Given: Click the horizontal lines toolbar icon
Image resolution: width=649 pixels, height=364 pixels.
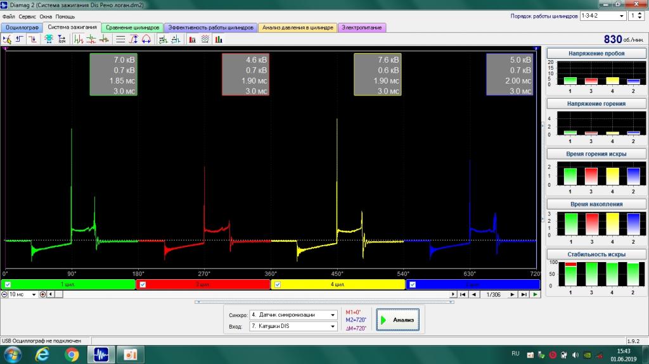Looking at the screenshot, I should point(120,39).
